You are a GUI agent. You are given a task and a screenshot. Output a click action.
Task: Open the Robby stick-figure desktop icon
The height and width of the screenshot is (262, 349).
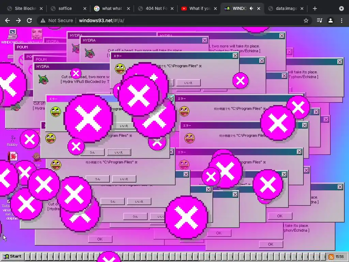click(x=13, y=140)
